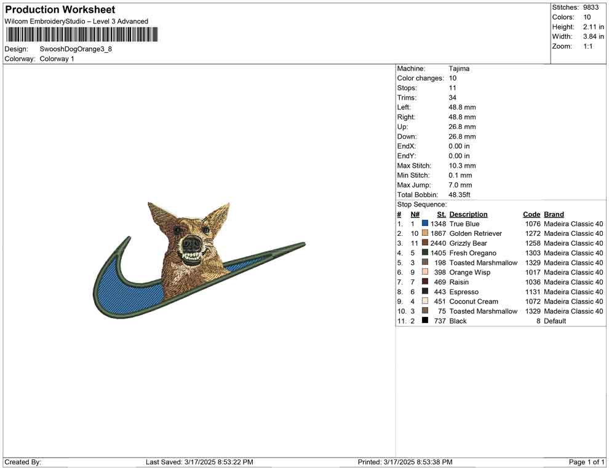Select the 'Fresh Oregano' description text
Image resolution: width=609 pixels, height=468 pixels.
pos(472,253)
